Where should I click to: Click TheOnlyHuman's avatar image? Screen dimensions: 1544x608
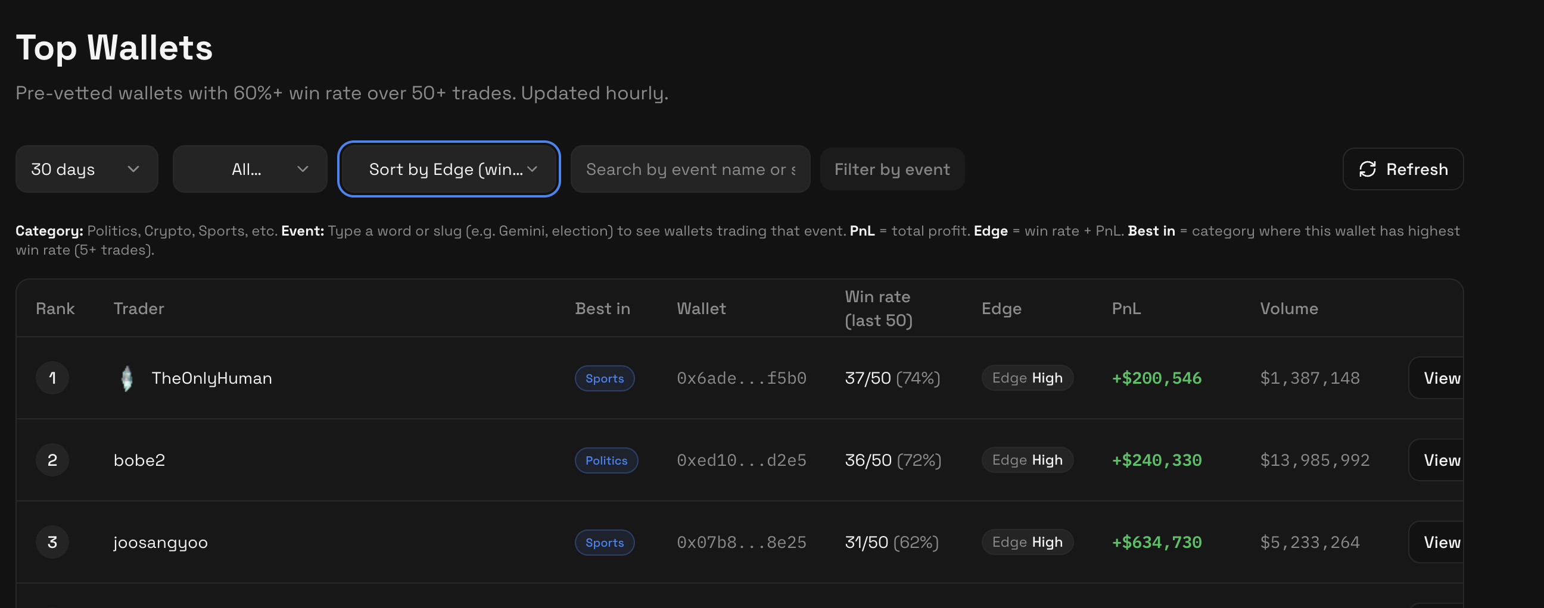coord(126,378)
